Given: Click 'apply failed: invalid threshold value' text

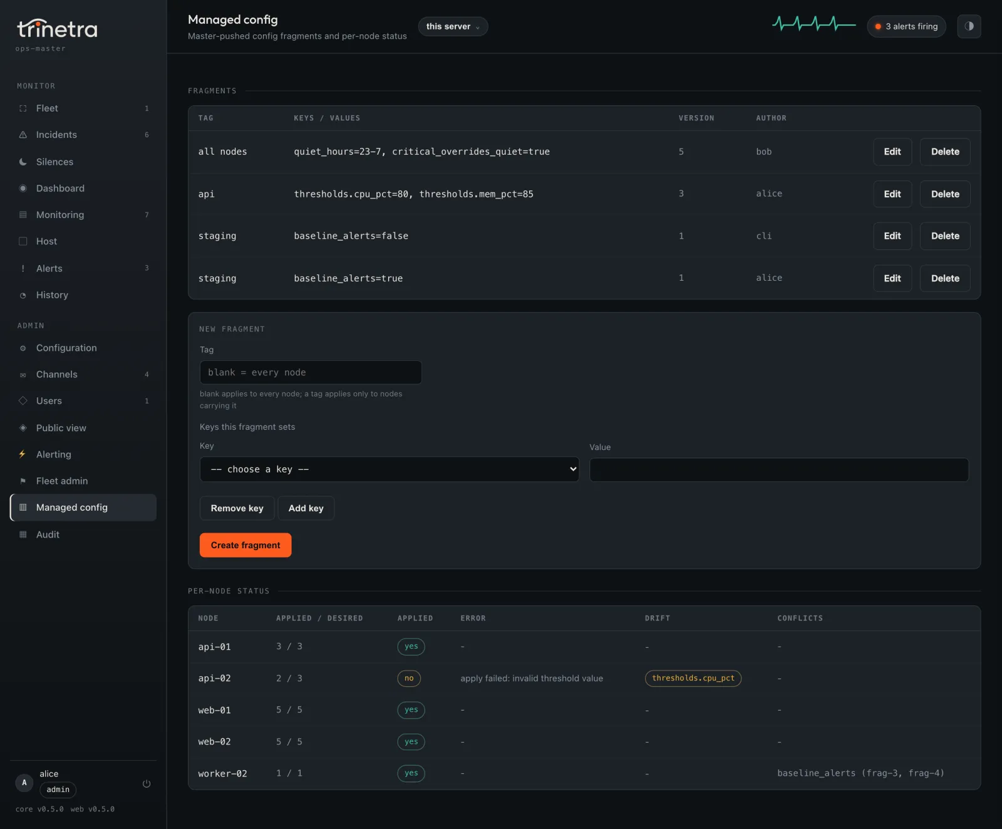Looking at the screenshot, I should tap(532, 678).
